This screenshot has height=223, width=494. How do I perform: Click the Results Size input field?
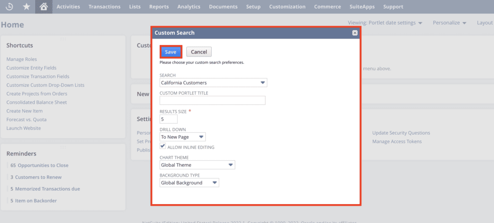[x=168, y=119]
